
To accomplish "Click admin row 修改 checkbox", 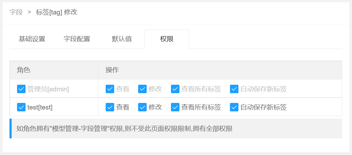I will [142, 89].
